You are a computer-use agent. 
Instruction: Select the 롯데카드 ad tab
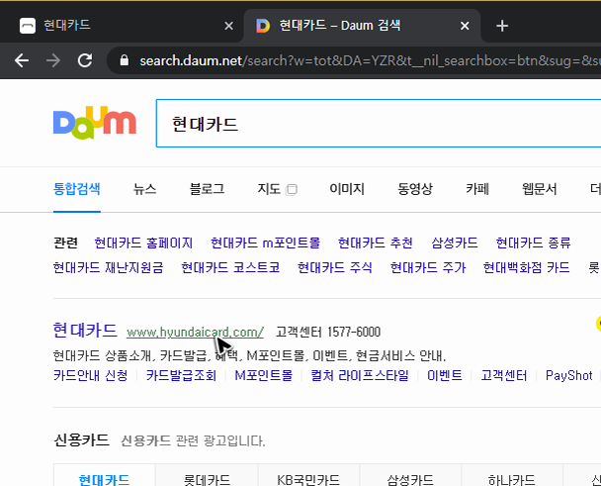207,475
